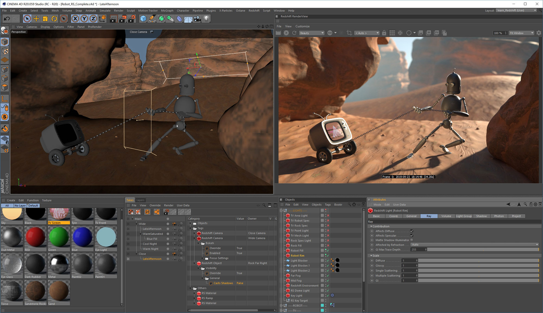
Task: Uncheck Affects Diffuse in Ray contribution
Action: click(412, 231)
